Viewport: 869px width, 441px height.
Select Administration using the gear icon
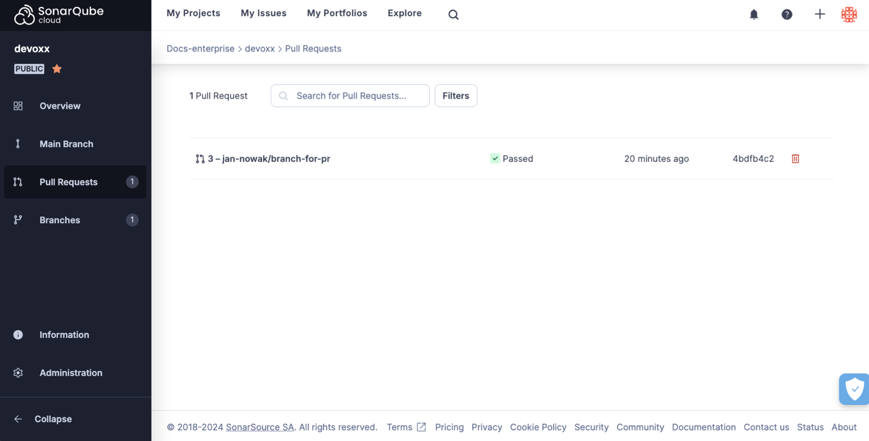click(70, 372)
